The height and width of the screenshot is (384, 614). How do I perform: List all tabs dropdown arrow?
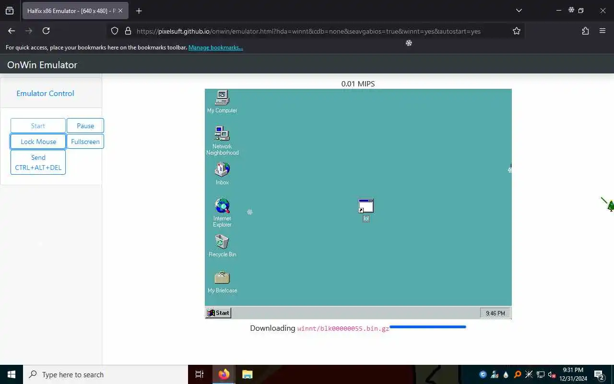[x=519, y=11]
